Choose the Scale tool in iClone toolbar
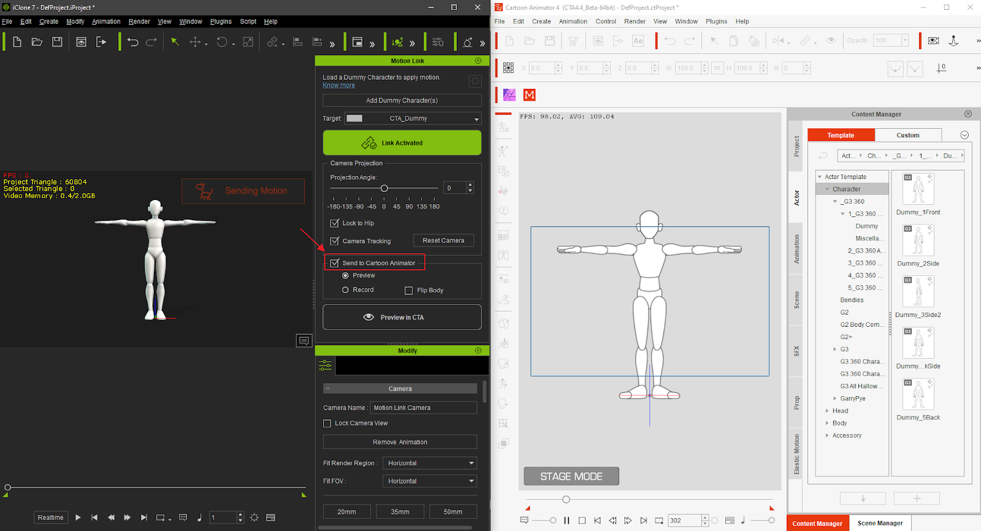 [248, 42]
